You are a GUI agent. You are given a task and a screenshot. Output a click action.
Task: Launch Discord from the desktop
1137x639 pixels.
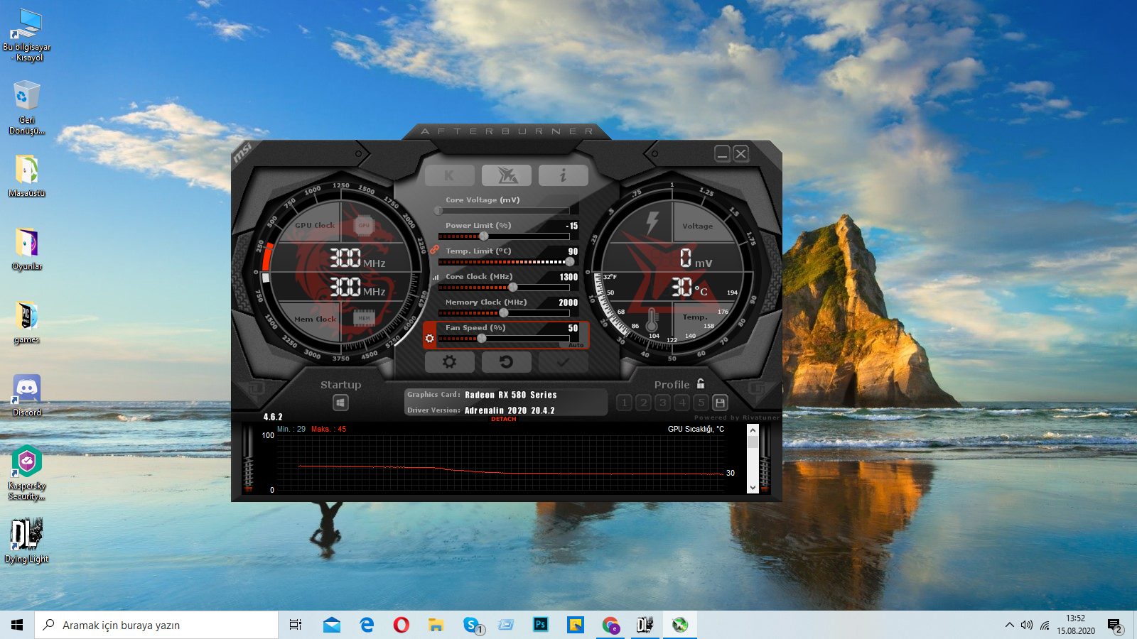coord(27,395)
